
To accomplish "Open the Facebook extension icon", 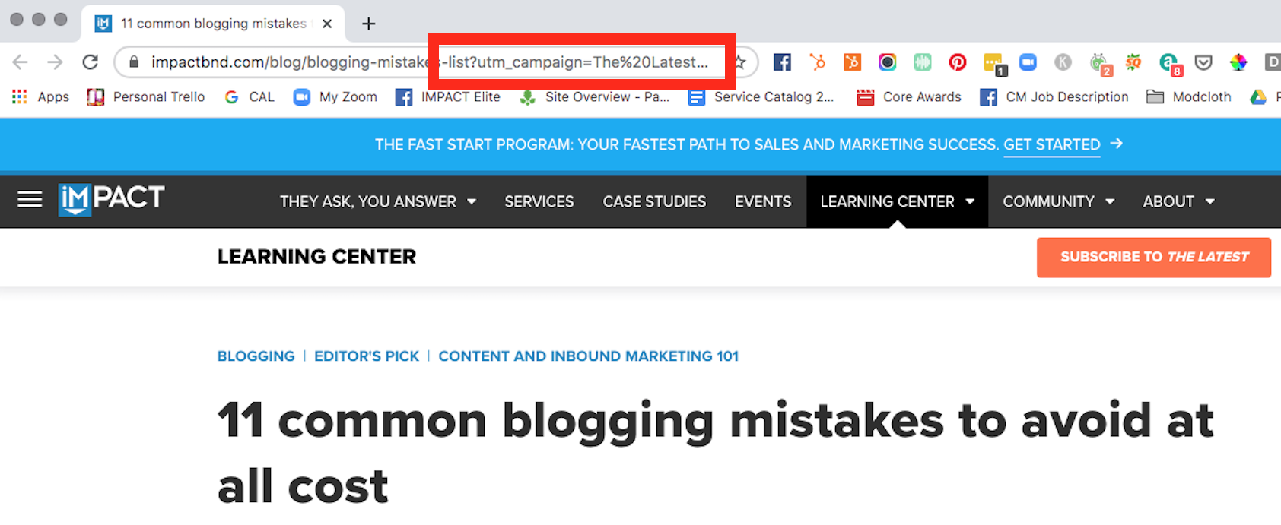I will click(x=782, y=62).
